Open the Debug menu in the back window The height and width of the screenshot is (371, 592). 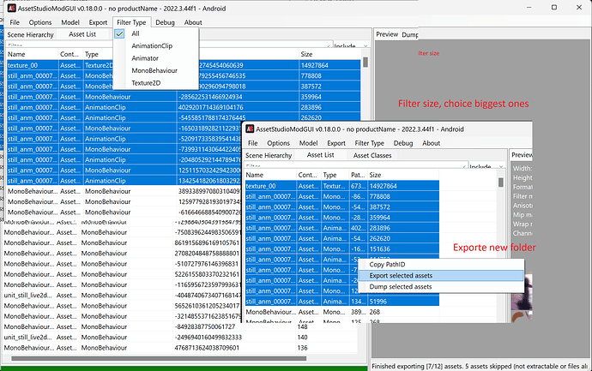point(165,22)
